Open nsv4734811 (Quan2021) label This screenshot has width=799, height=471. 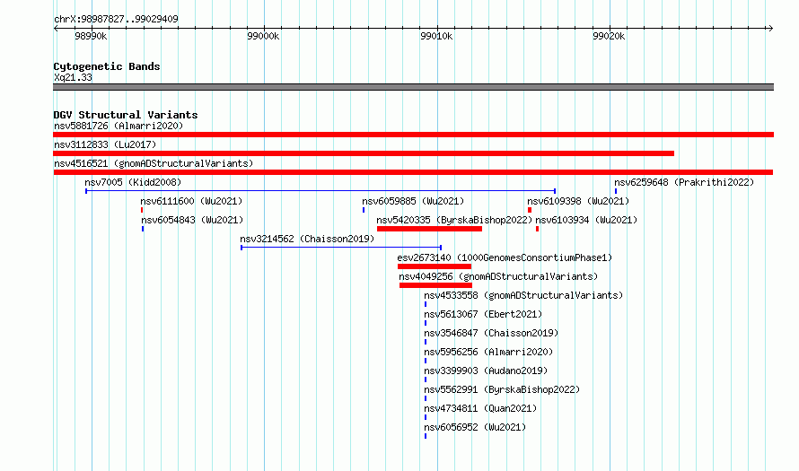tap(480, 408)
